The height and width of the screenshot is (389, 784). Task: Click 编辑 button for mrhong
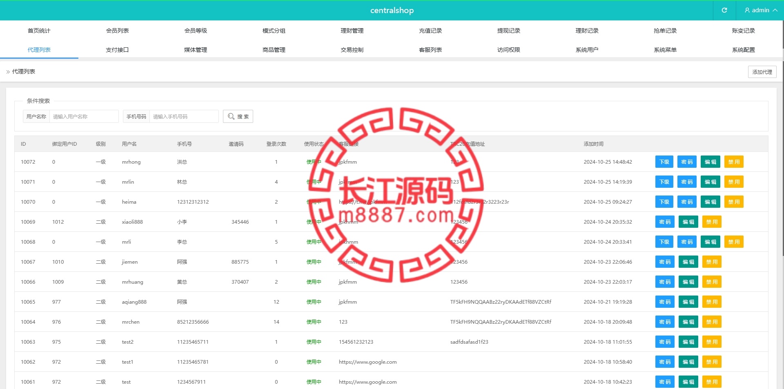(x=710, y=162)
